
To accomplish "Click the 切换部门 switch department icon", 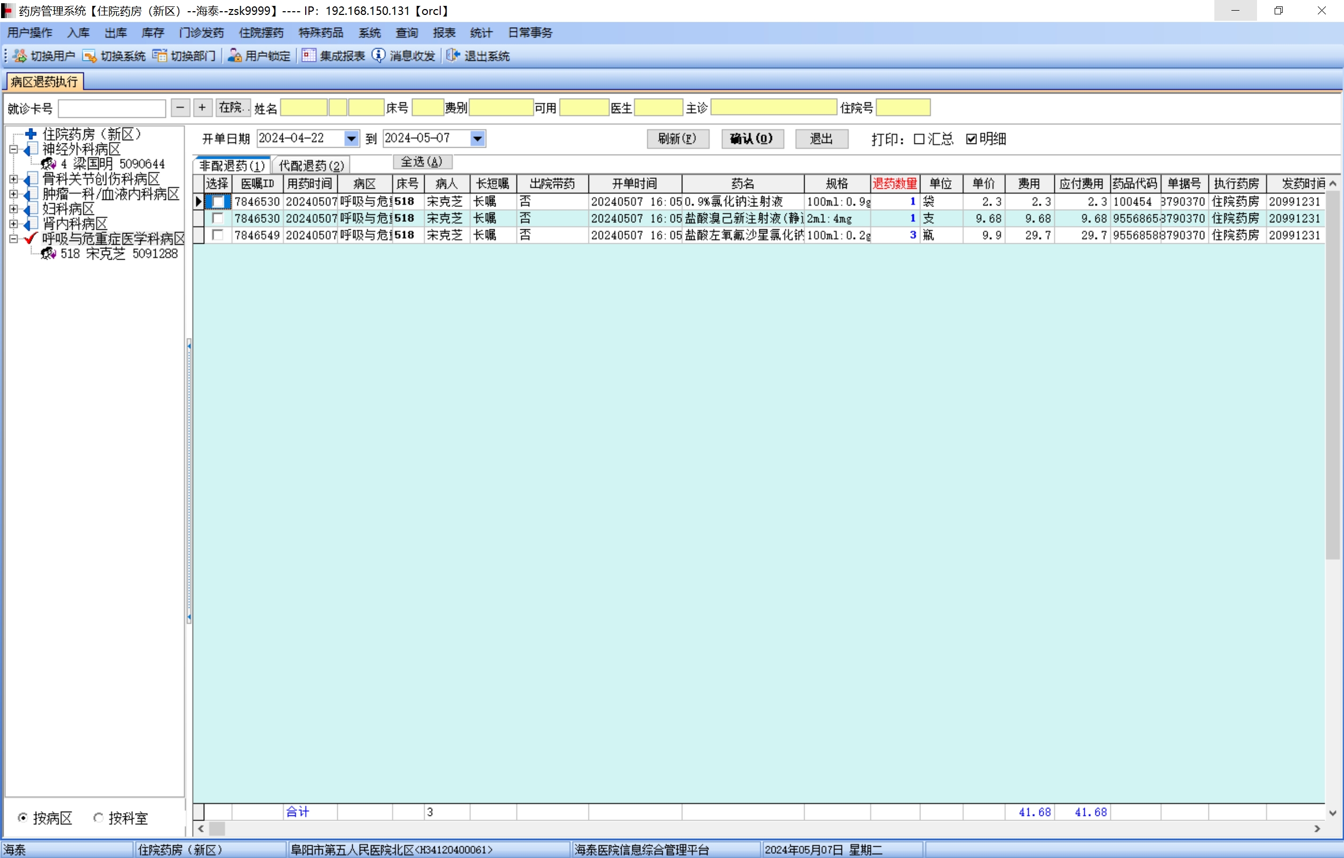I will [x=160, y=56].
